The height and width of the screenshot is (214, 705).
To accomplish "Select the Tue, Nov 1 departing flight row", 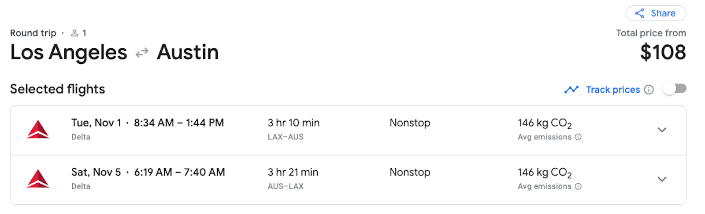I will pyautogui.click(x=348, y=130).
